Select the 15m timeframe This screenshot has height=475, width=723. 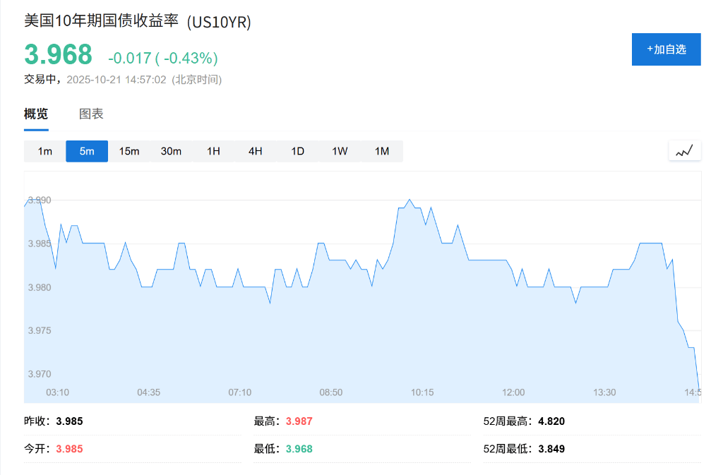tap(129, 150)
